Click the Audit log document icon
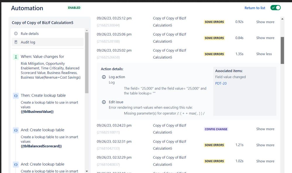This screenshot has width=292, height=173. pyautogui.click(x=16, y=42)
